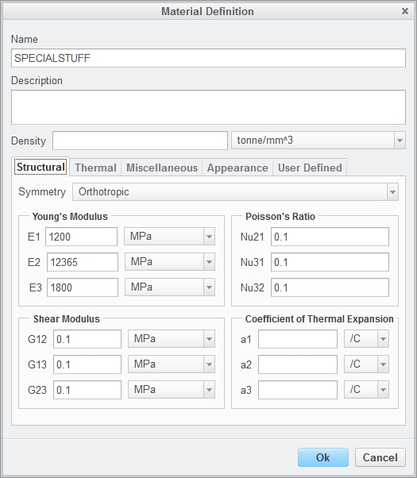
Task: Click the Density value field
Action: (x=140, y=141)
